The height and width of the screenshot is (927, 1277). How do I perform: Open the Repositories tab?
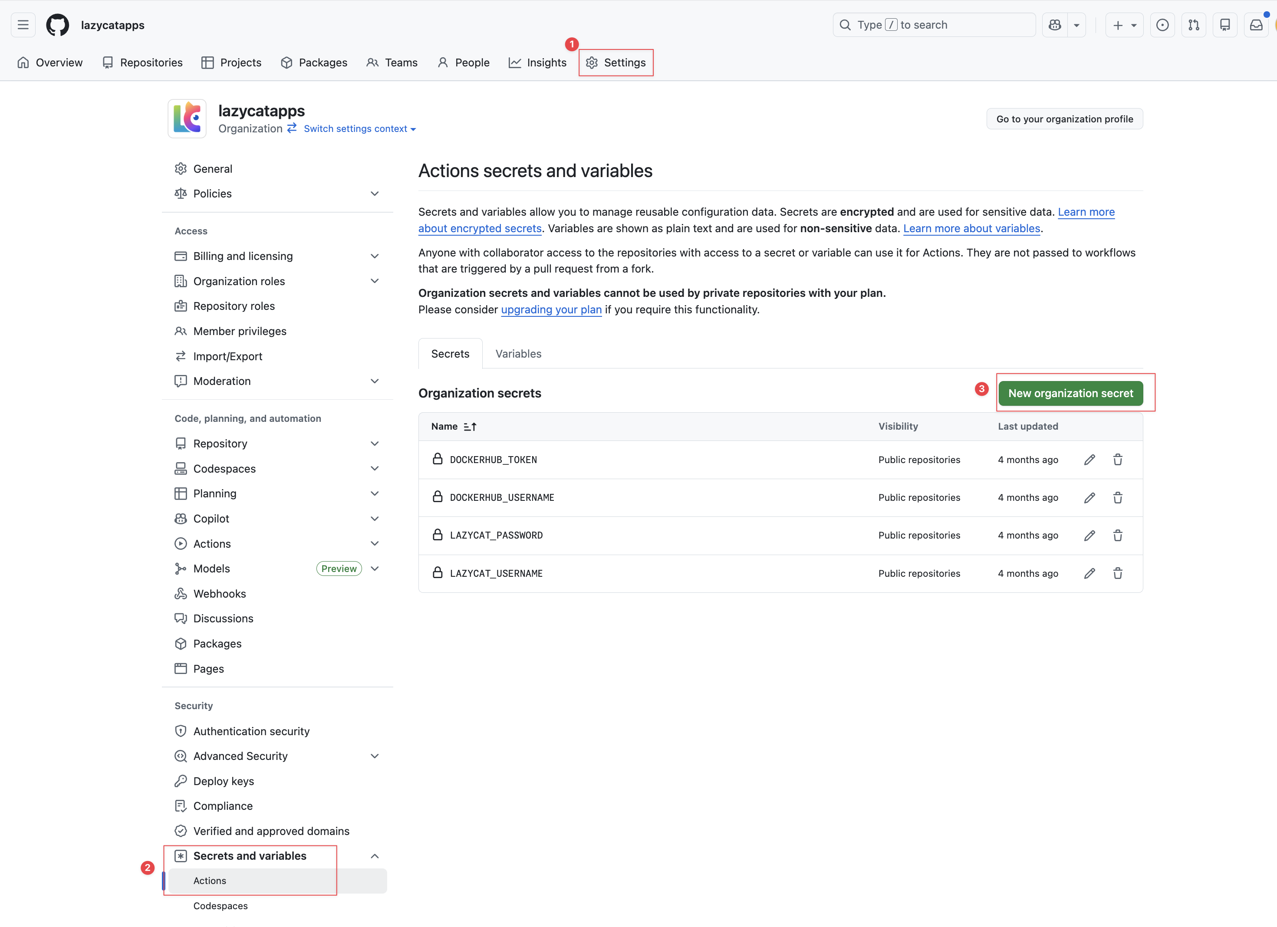click(x=142, y=62)
